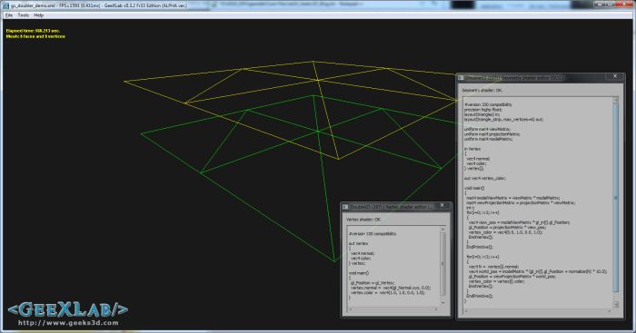This screenshot has height=333, width=636.
Task: Click the "Elapsed time" overlay text
Action: [33, 31]
